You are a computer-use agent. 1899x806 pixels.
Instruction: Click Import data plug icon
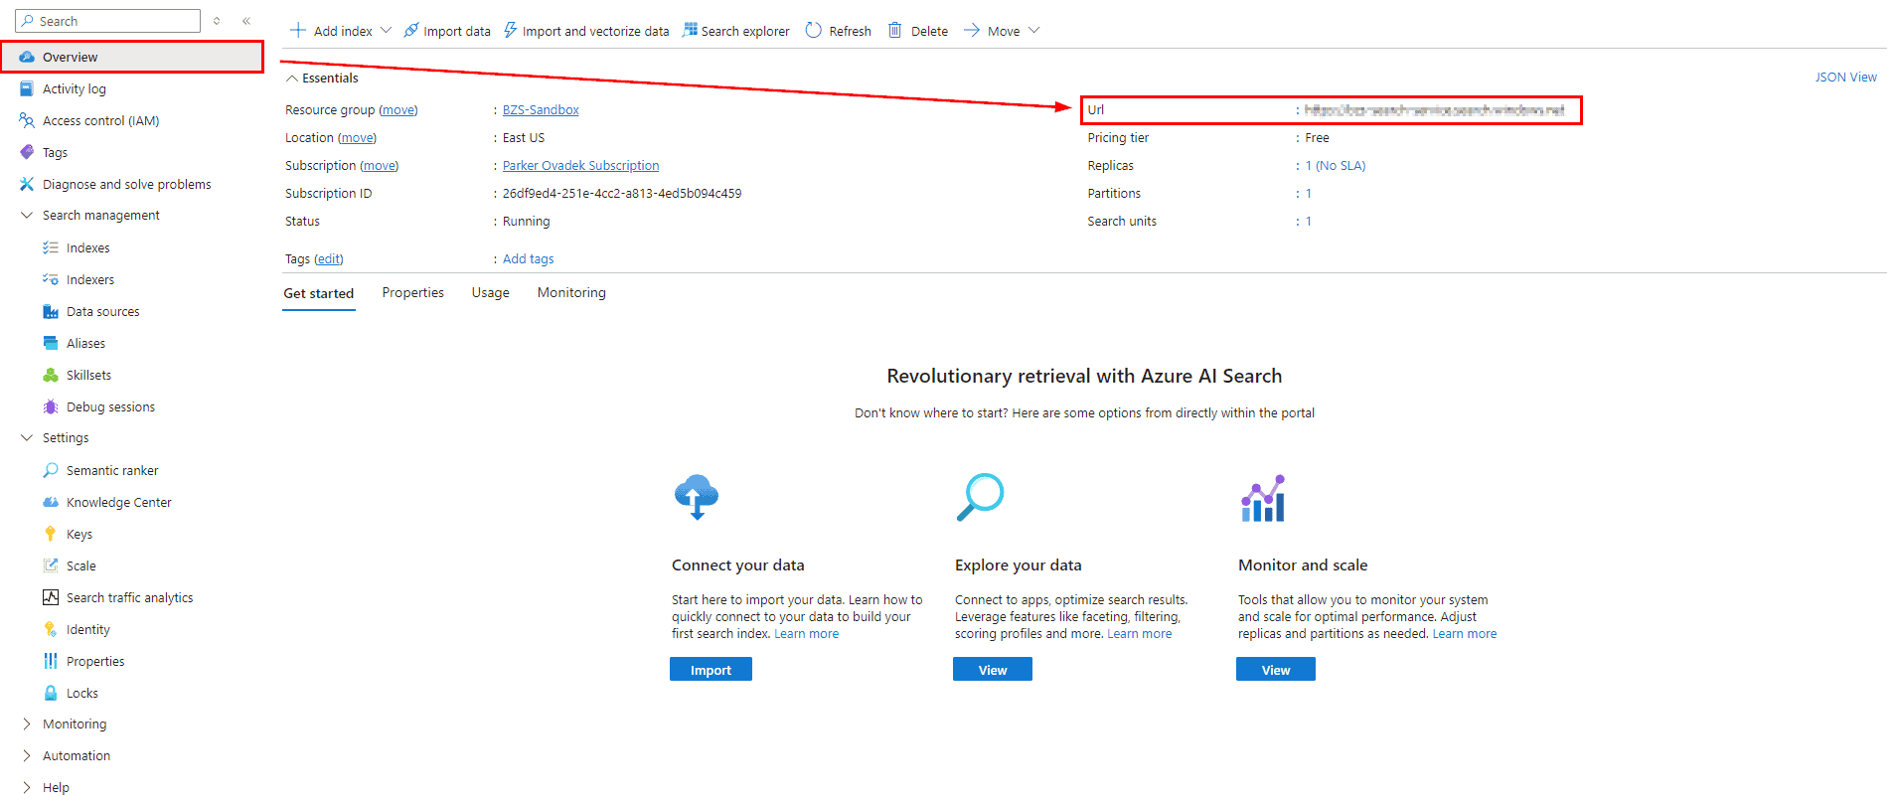tap(411, 30)
